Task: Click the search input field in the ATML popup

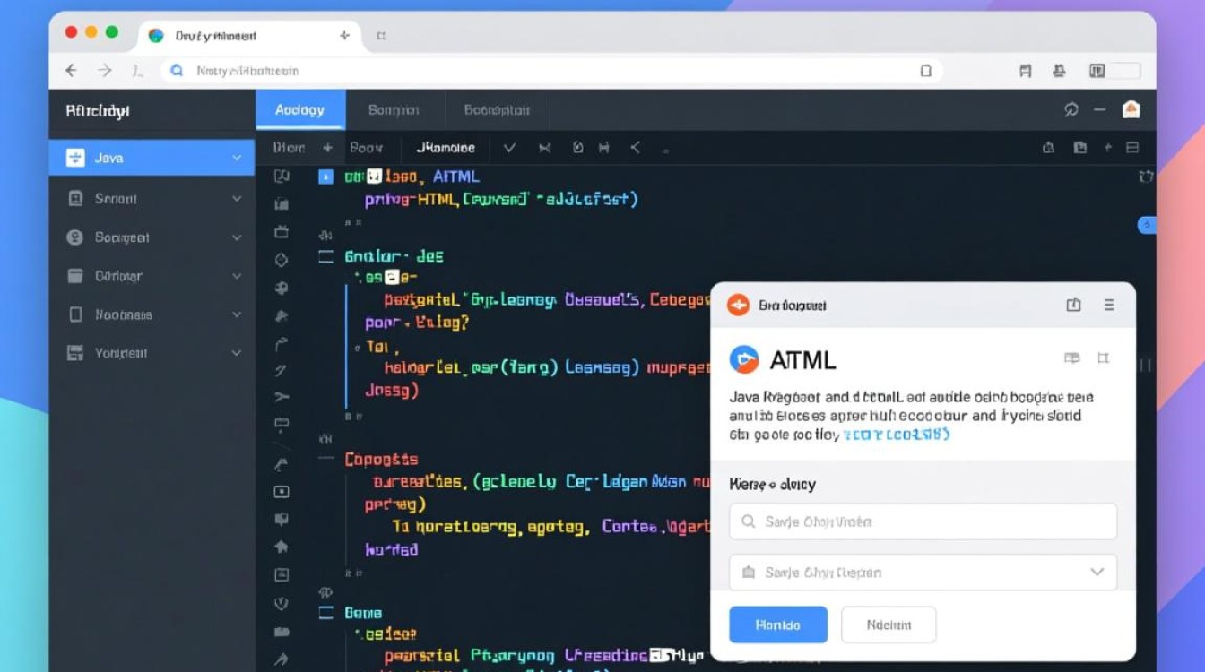Action: point(923,521)
